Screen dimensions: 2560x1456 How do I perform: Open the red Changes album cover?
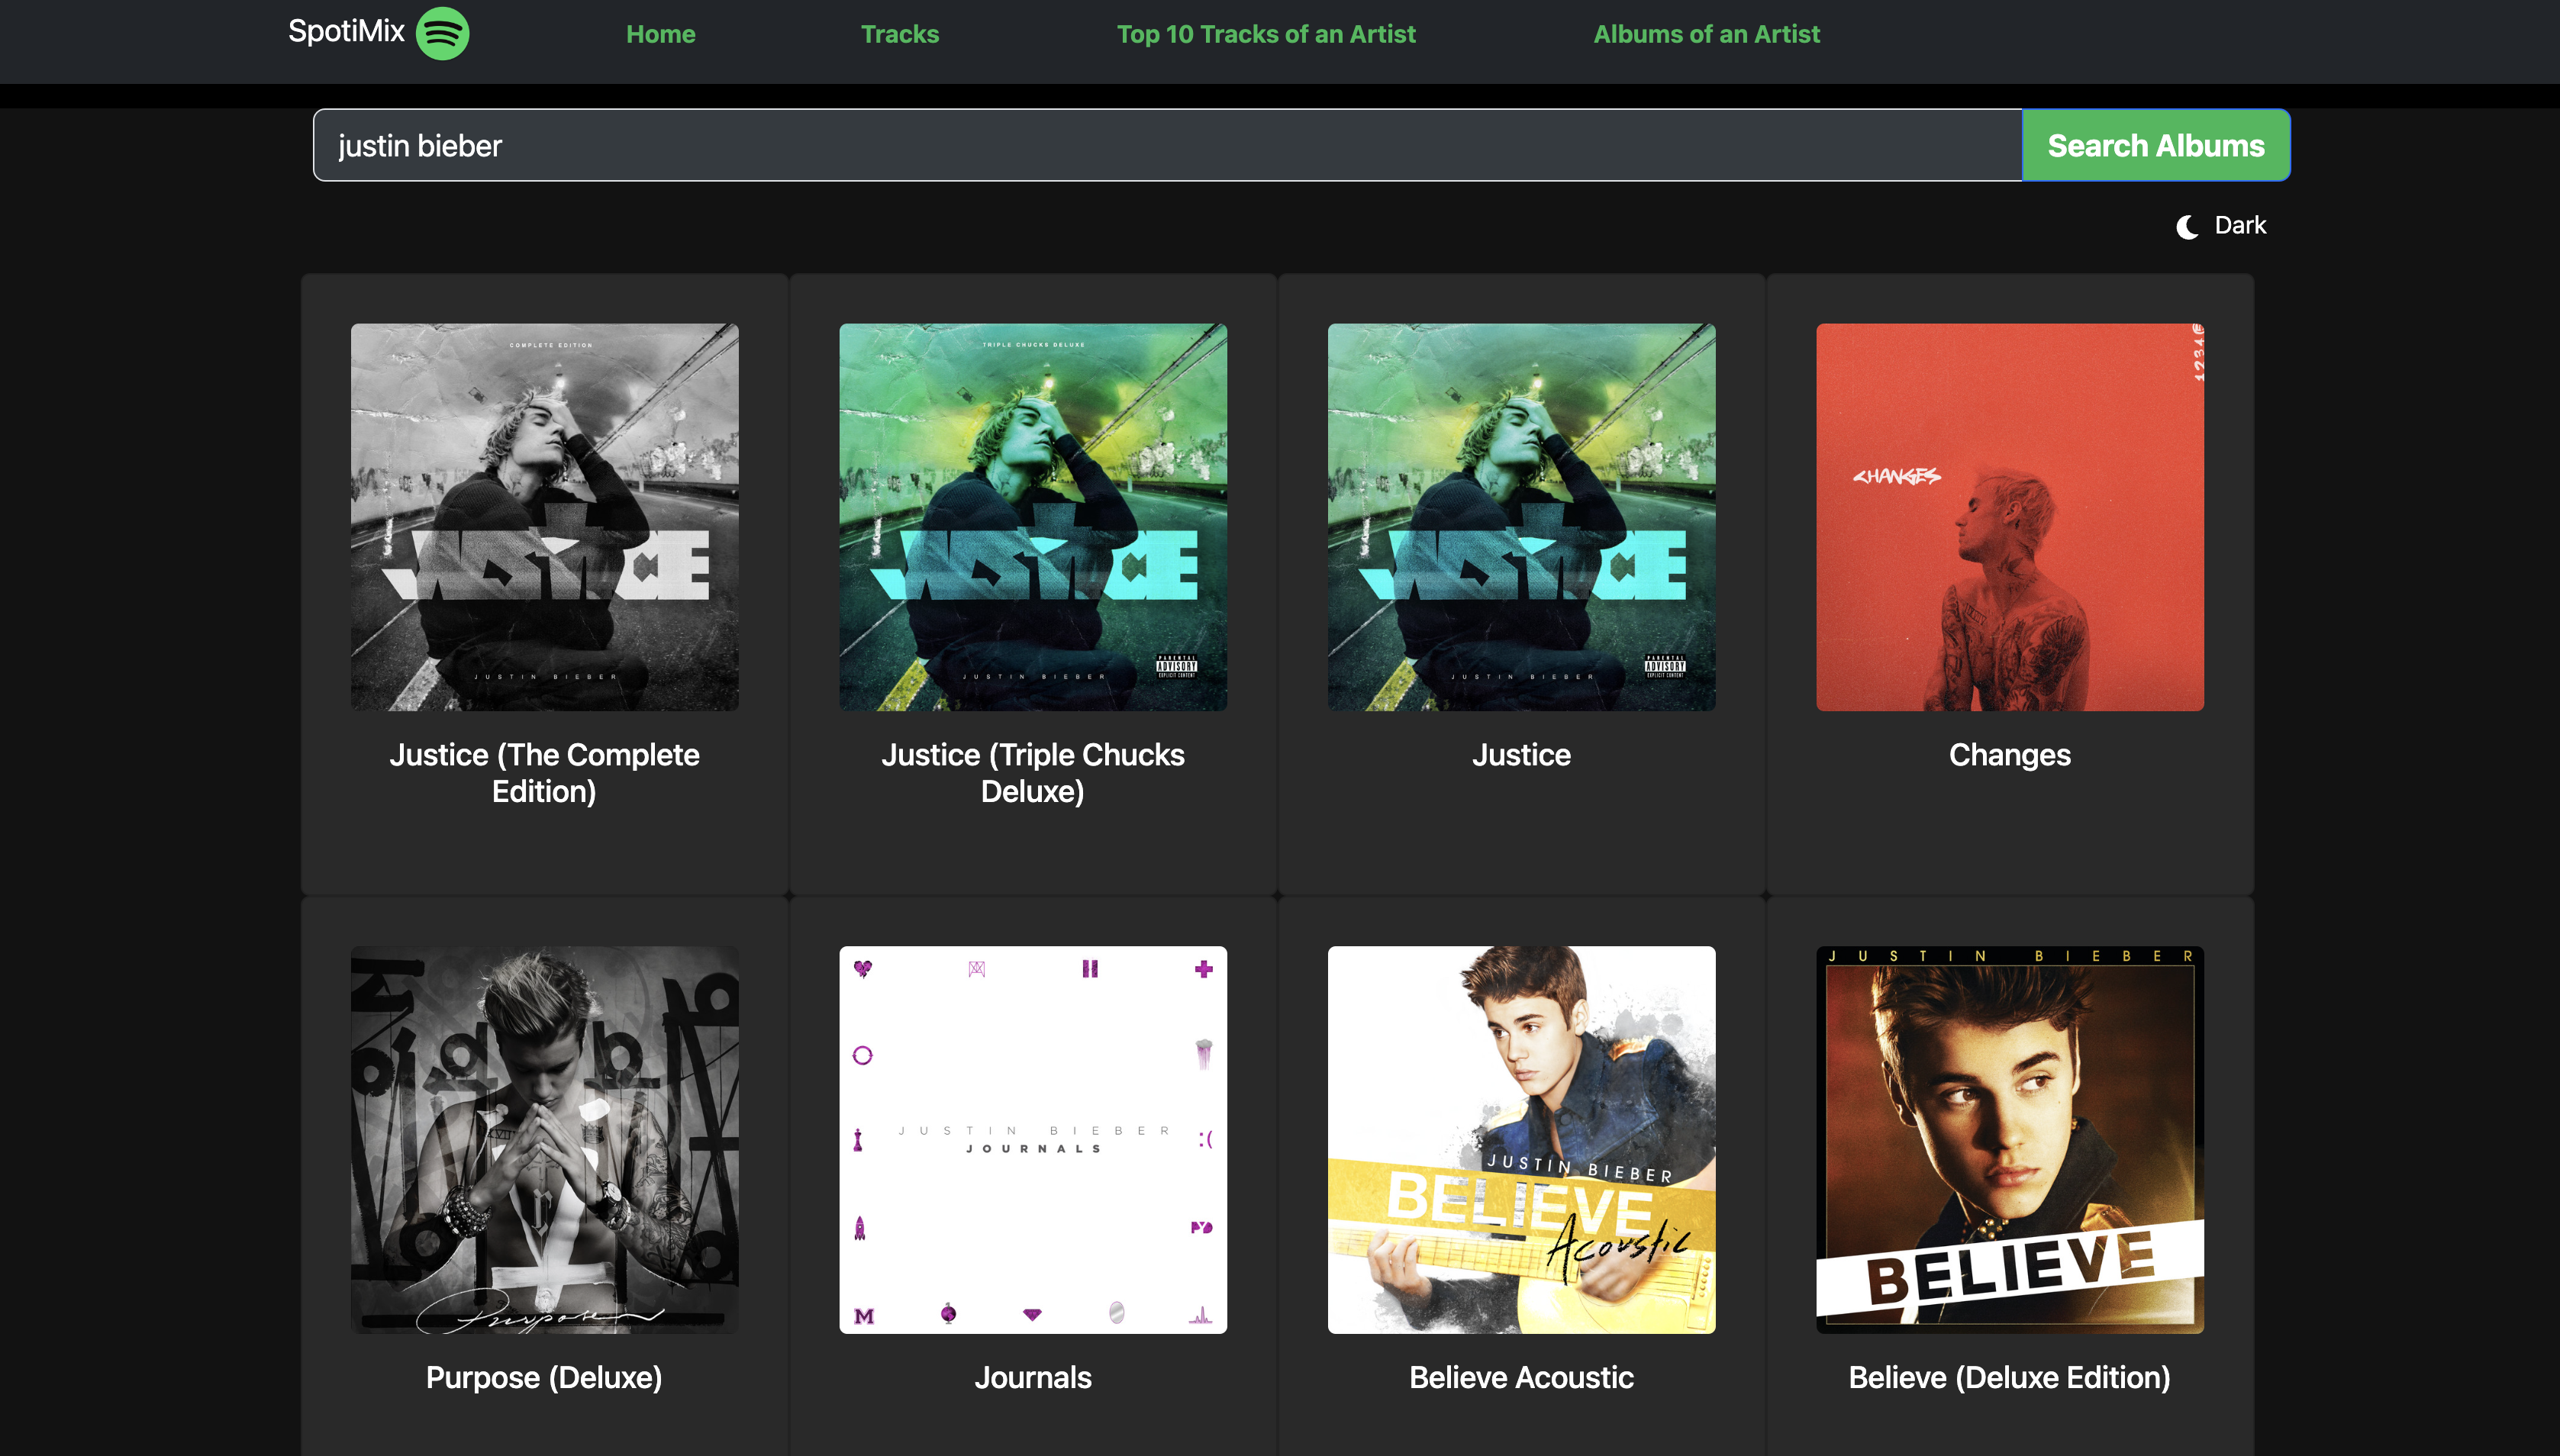pos(2009,517)
